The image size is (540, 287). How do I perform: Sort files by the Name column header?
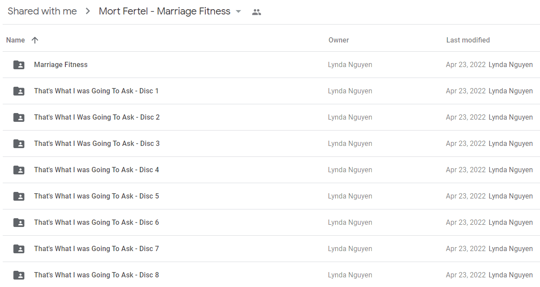[15, 40]
